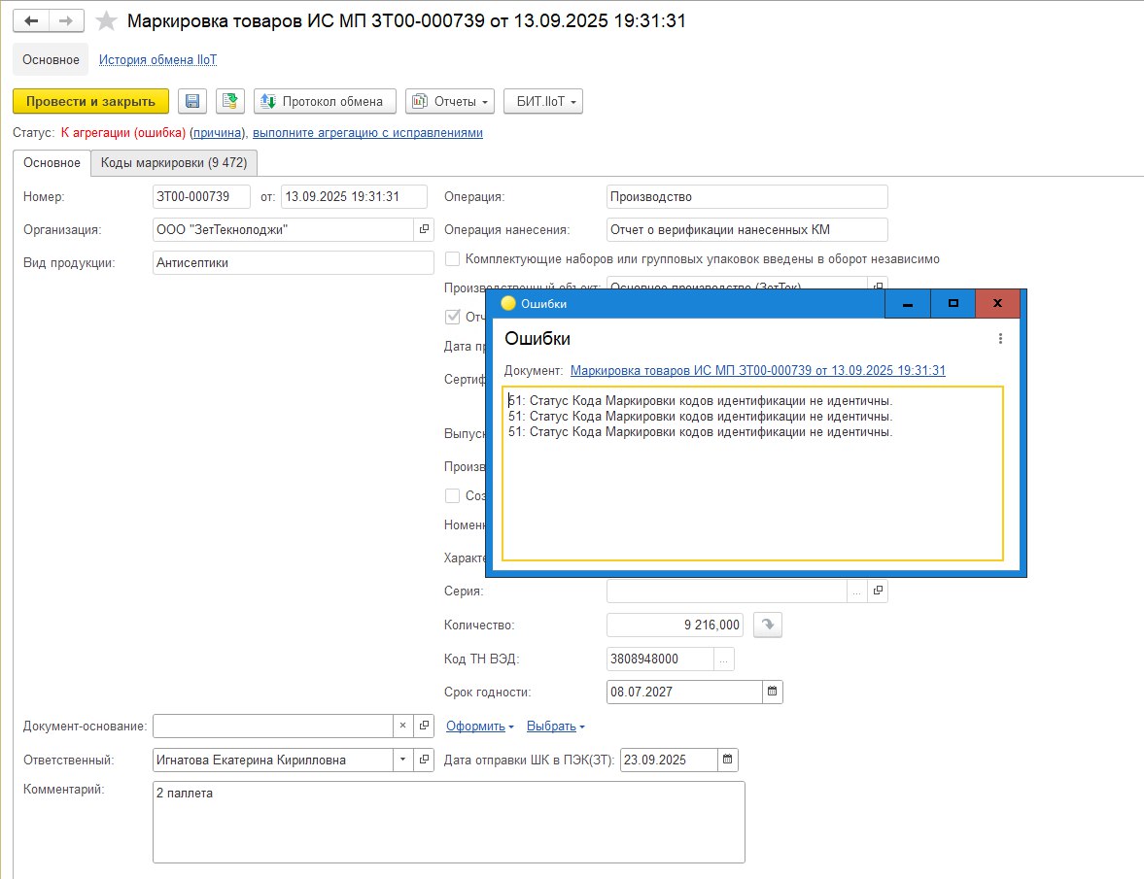Click the refresh arrow next to Количество
Screen dimensions: 1144x879
(768, 625)
